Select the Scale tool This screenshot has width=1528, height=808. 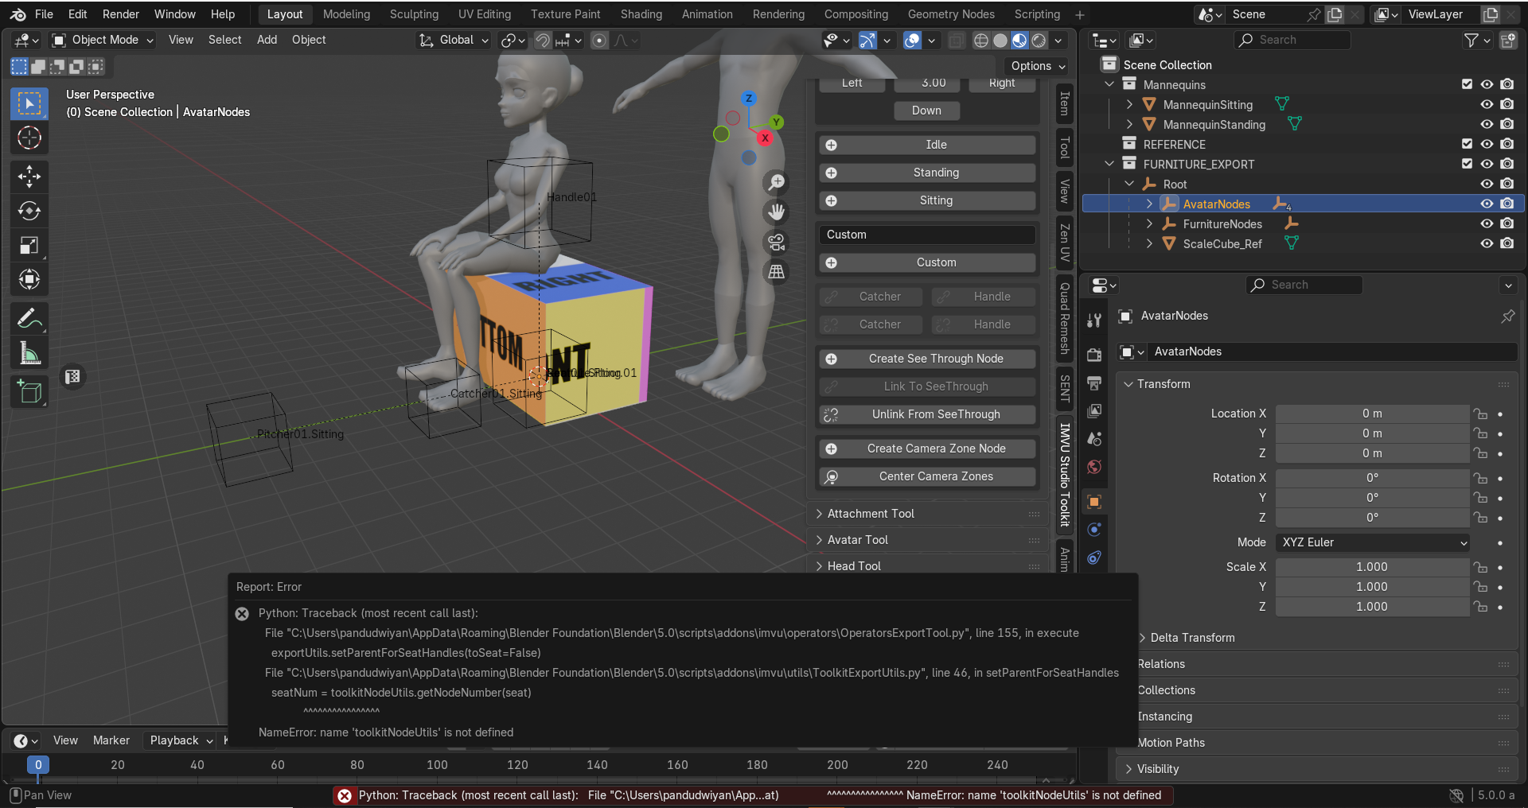point(29,245)
